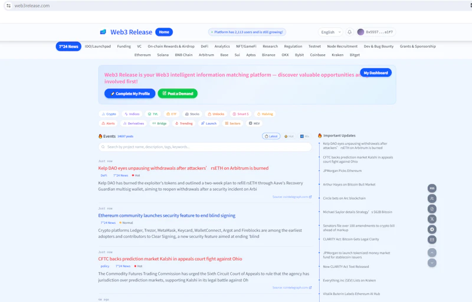Click the community users floating icon
Screen dimensions: 472x302
tap(432, 198)
